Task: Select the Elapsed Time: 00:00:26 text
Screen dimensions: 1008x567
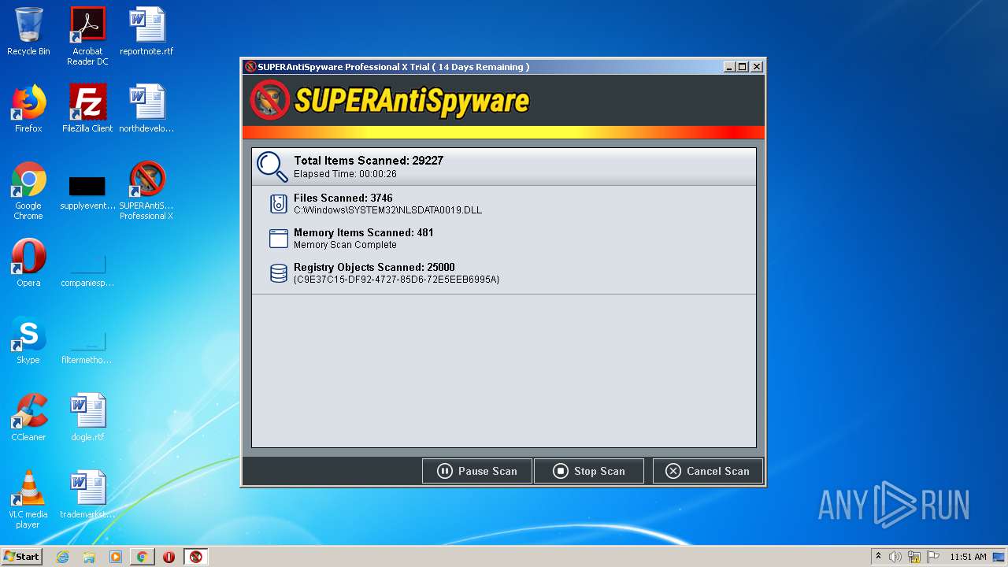Action: [x=345, y=174]
